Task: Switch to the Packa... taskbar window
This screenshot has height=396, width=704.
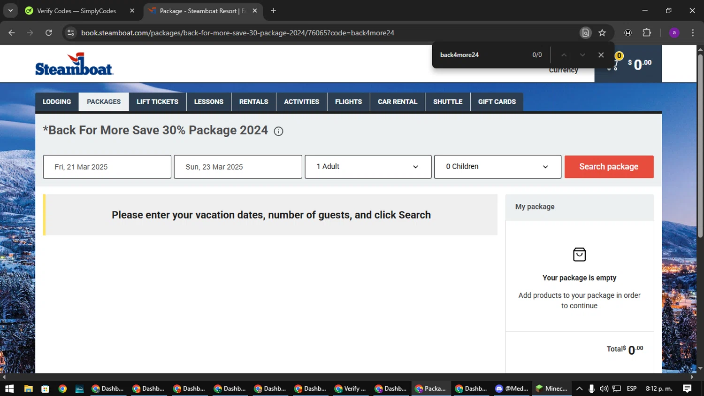Action: (431, 388)
